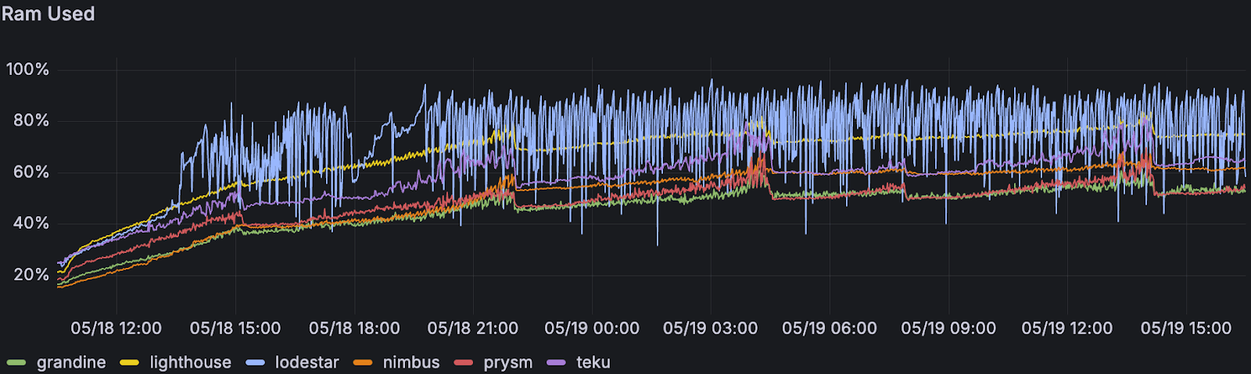Image resolution: width=1251 pixels, height=374 pixels.
Task: Click the 05/18 12:00 time axis label
Action: coord(116,328)
